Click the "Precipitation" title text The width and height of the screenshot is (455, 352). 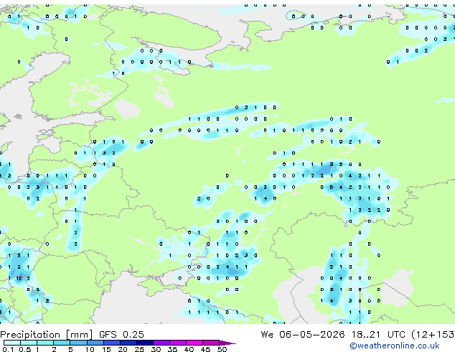pyautogui.click(x=30, y=335)
